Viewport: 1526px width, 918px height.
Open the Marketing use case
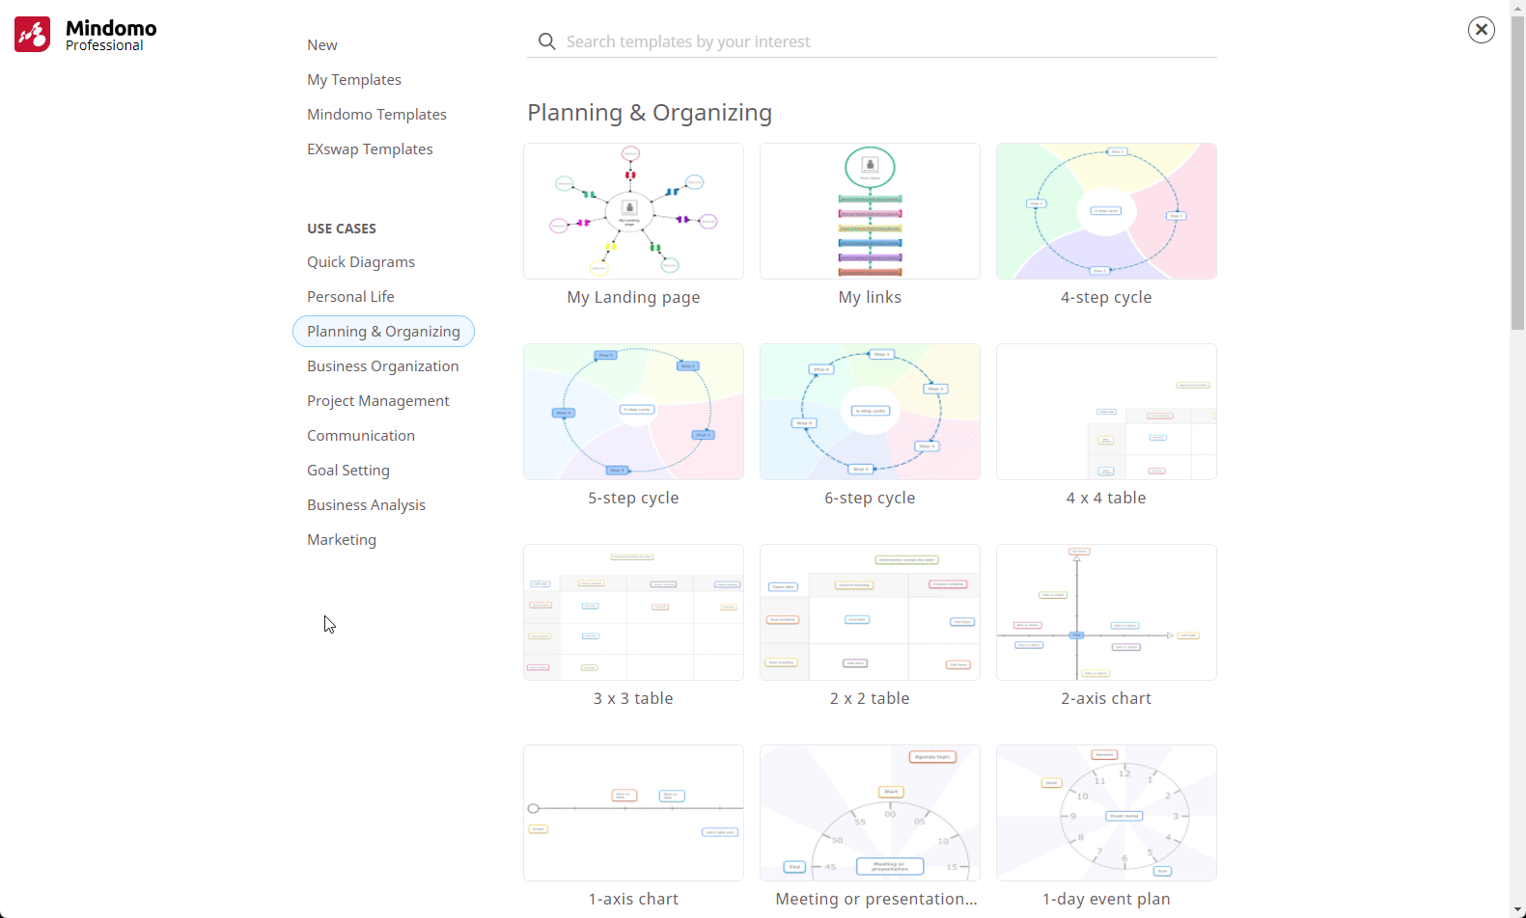(342, 540)
